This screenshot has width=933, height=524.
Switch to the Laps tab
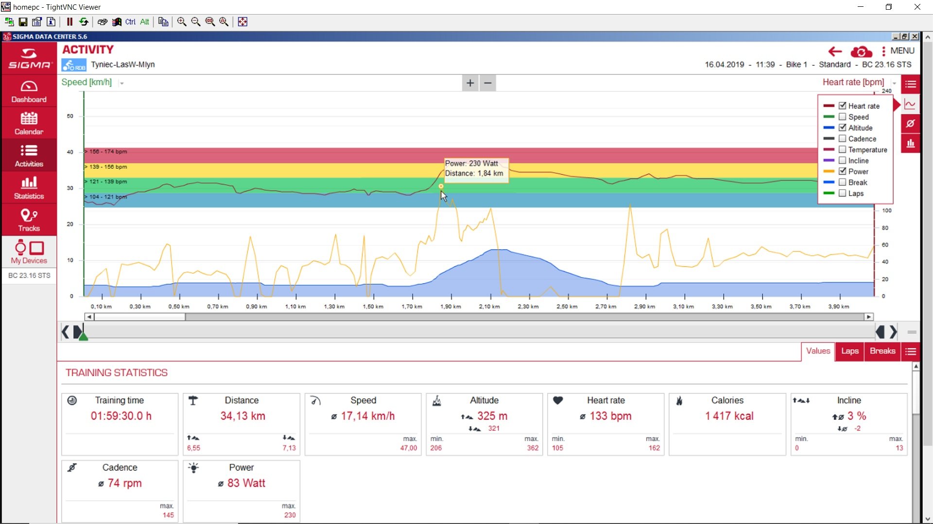(x=849, y=351)
